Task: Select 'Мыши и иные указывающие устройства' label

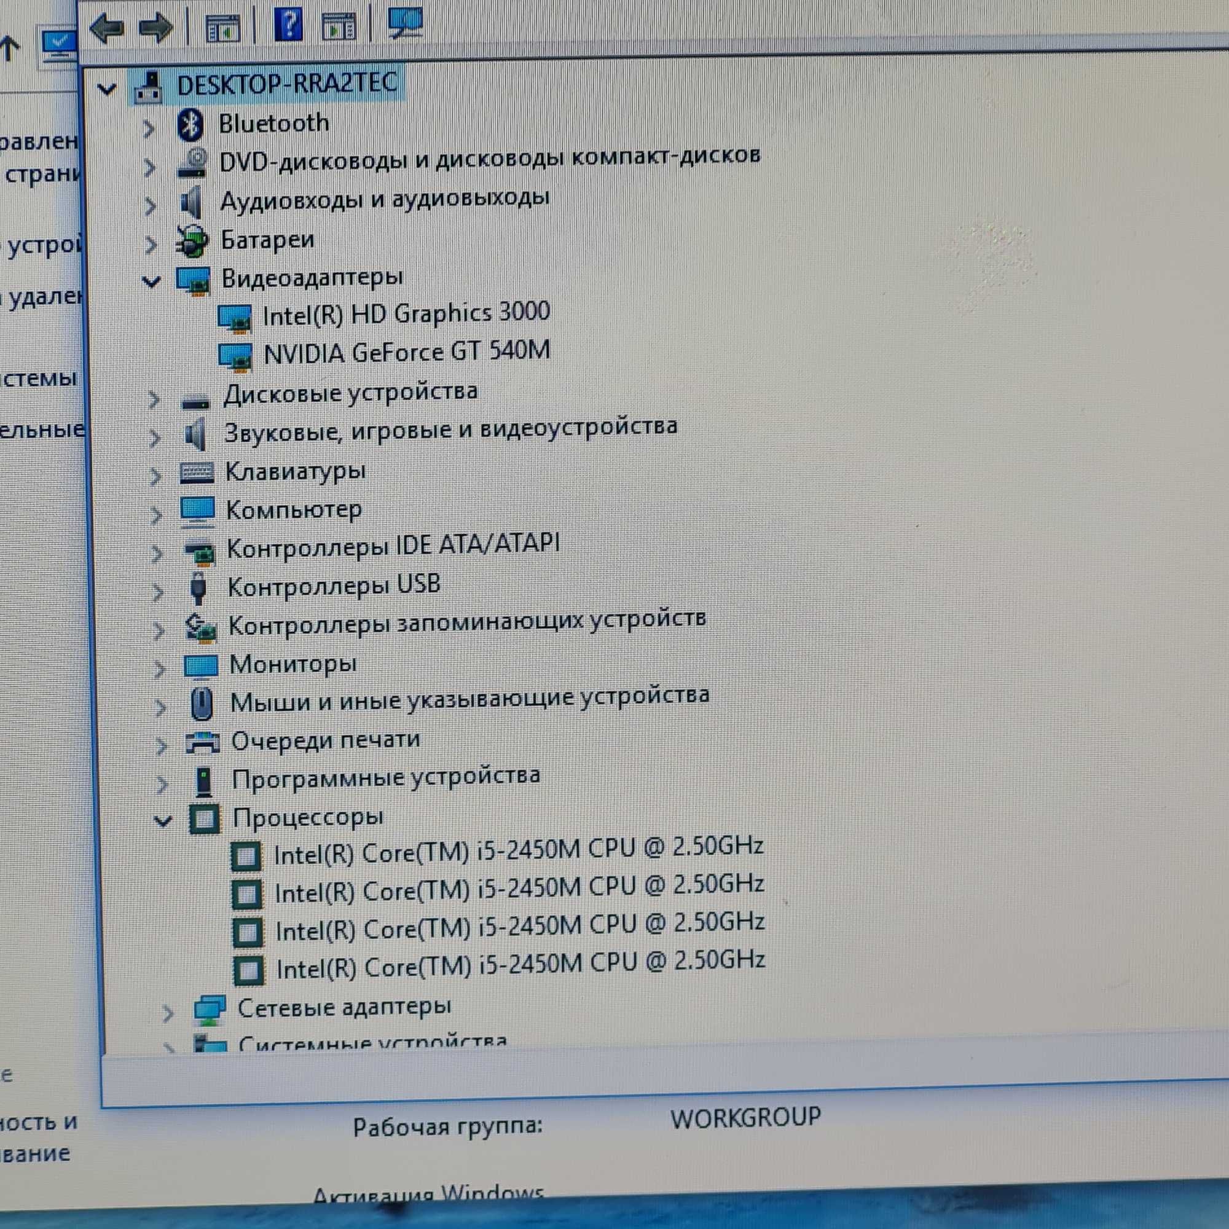Action: (x=469, y=699)
